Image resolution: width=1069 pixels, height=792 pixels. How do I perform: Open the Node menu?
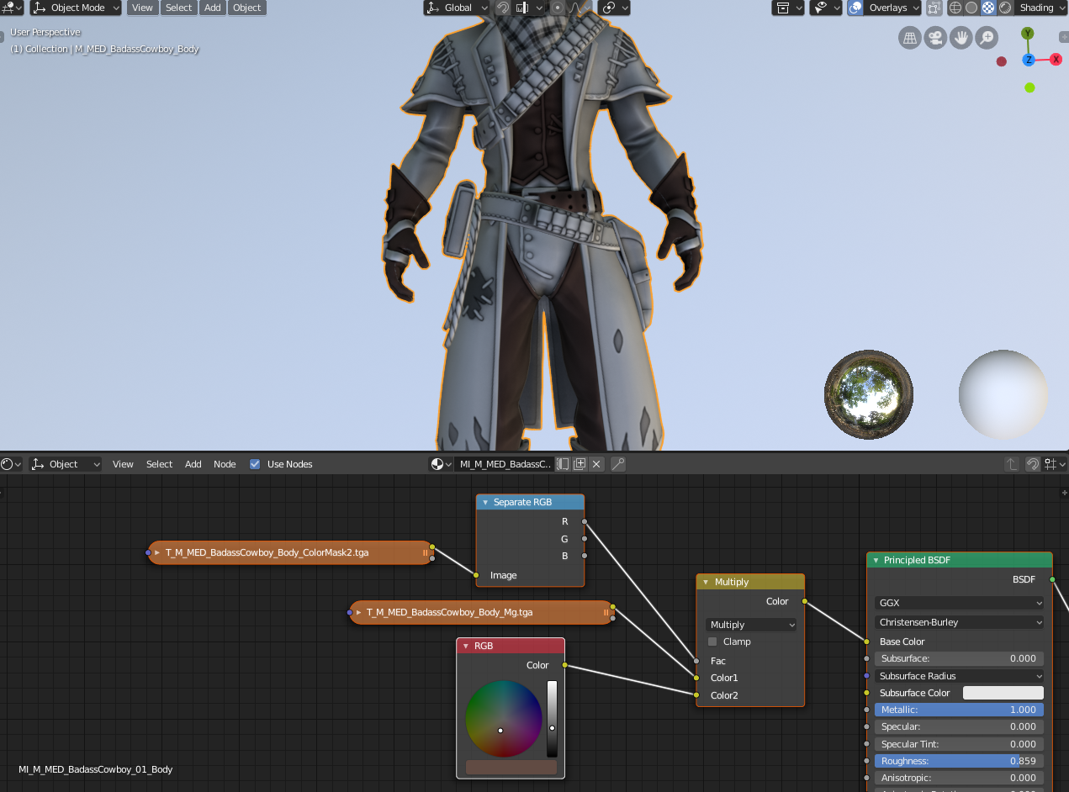(225, 464)
